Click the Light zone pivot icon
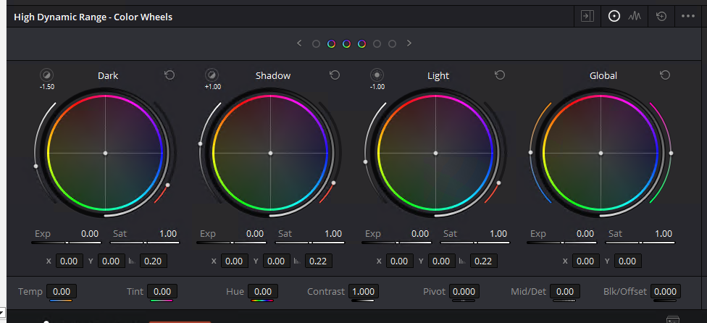The image size is (707, 323). [377, 75]
